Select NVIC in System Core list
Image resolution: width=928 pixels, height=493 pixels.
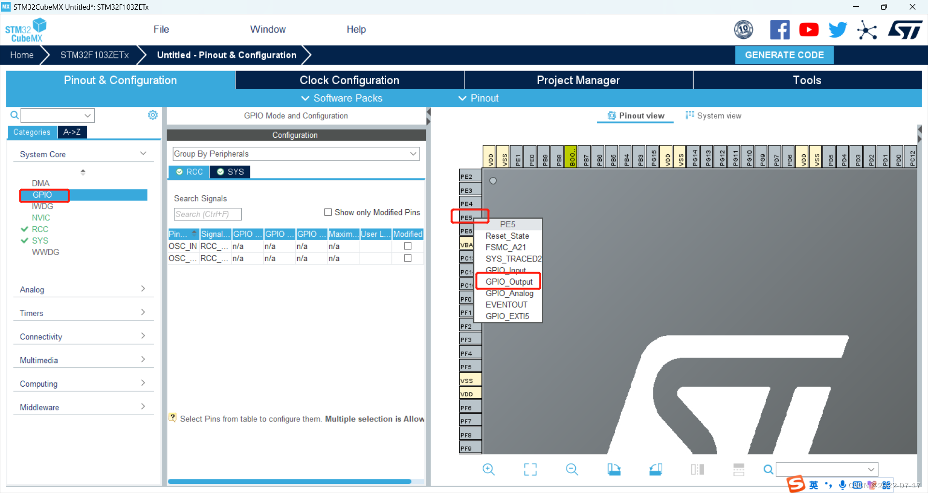click(41, 217)
